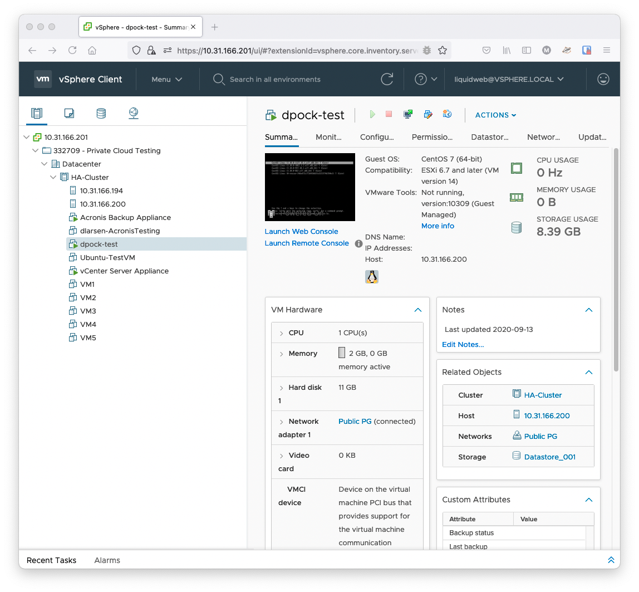Click the Launch Web Console link
639x592 pixels.
click(x=301, y=231)
